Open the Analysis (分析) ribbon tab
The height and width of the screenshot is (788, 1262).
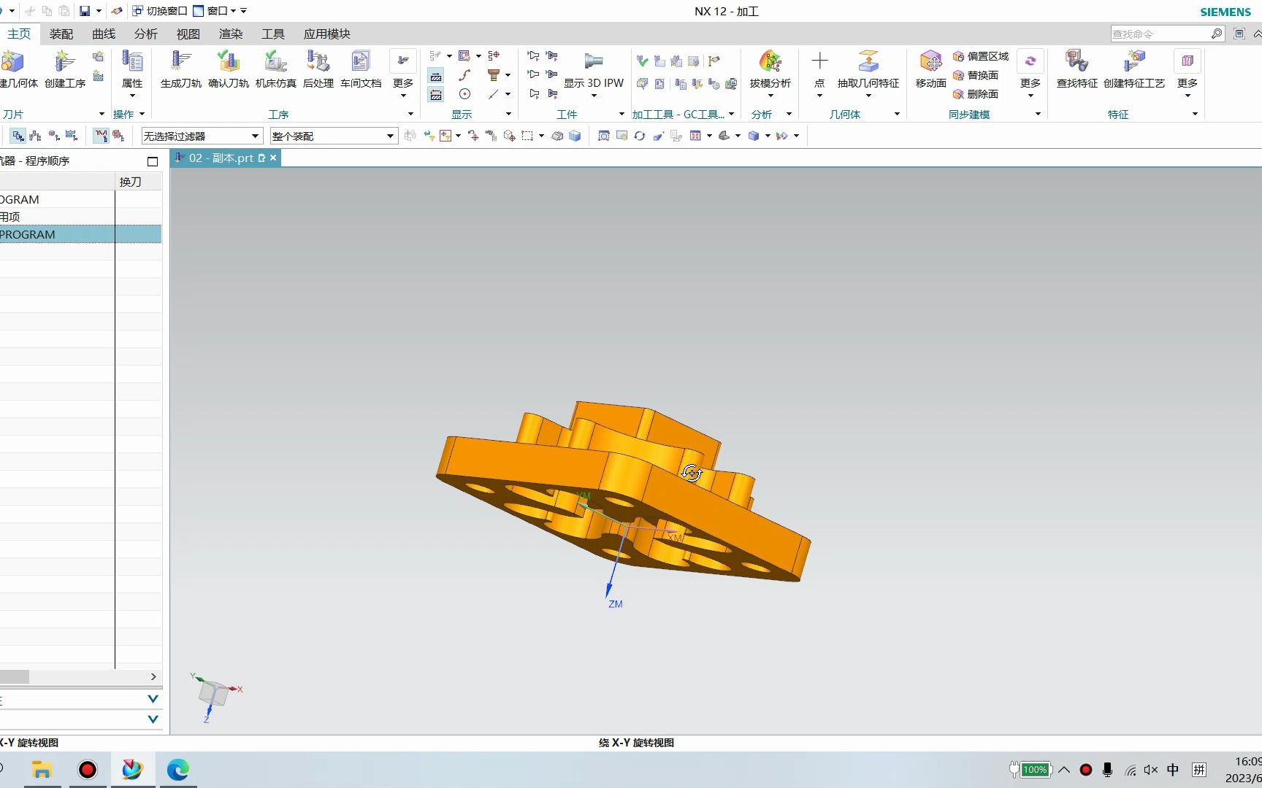point(145,34)
